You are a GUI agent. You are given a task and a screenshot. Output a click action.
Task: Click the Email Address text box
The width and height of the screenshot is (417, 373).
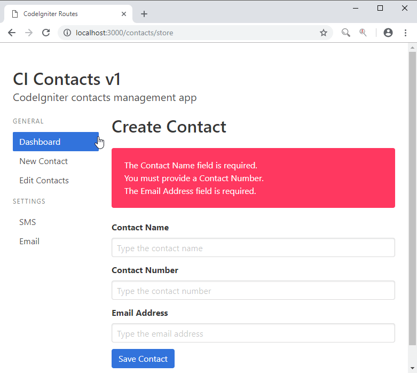(x=253, y=333)
